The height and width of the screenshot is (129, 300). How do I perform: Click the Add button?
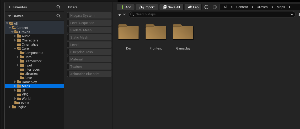(x=126, y=7)
